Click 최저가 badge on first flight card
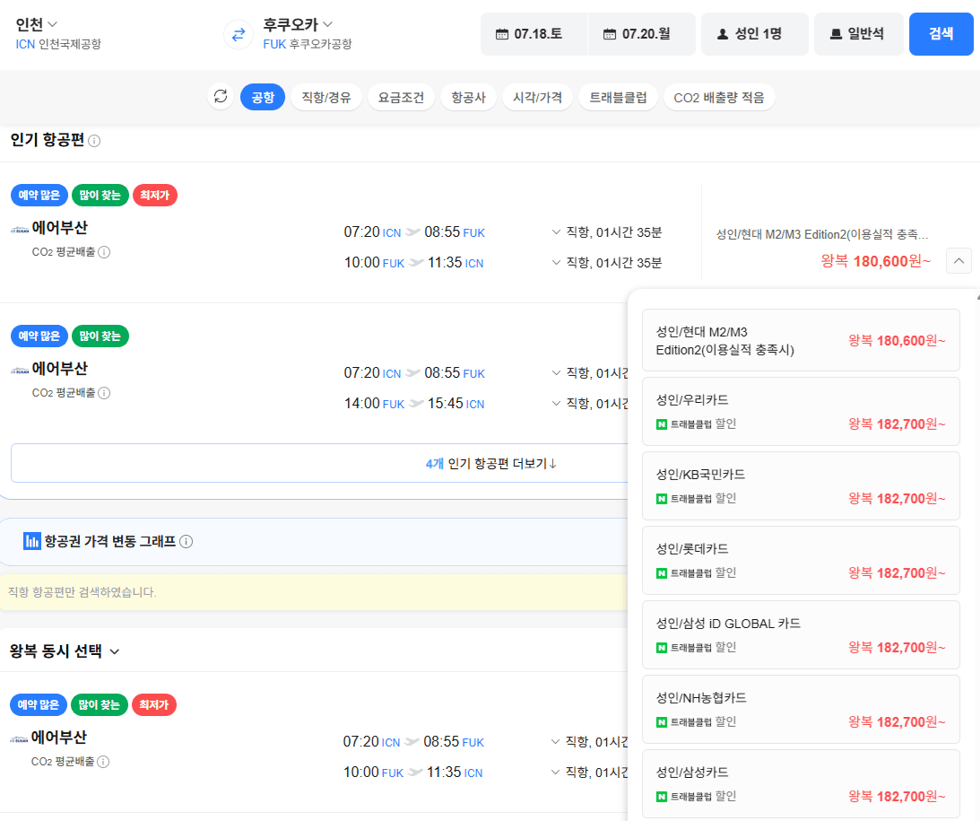This screenshot has height=821, width=980. [155, 195]
